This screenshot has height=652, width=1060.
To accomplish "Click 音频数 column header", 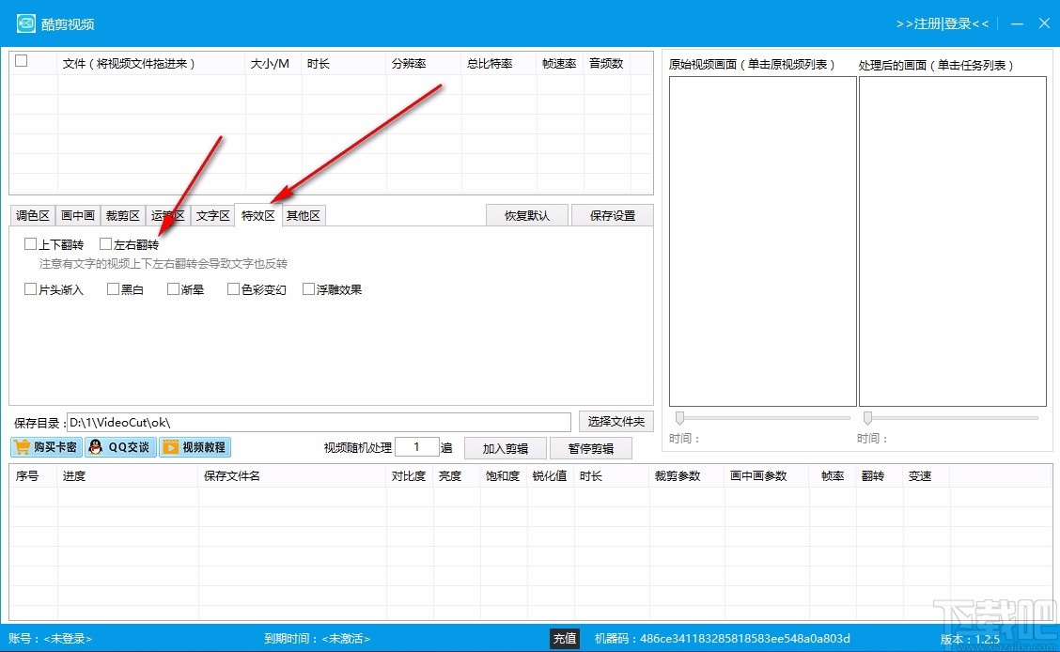I will coord(607,64).
